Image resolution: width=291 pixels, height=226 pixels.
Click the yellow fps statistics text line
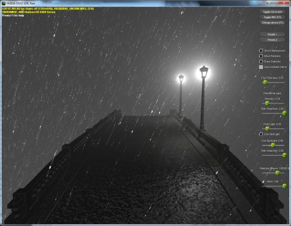(48, 9)
